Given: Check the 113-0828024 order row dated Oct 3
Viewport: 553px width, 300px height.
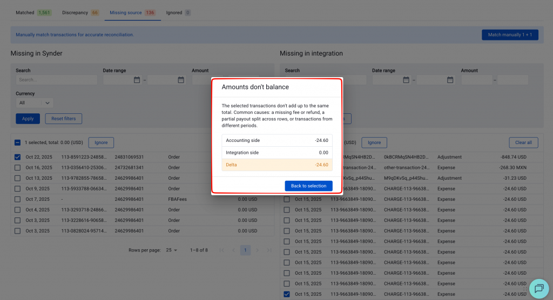Looking at the screenshot, I should (x=18, y=231).
